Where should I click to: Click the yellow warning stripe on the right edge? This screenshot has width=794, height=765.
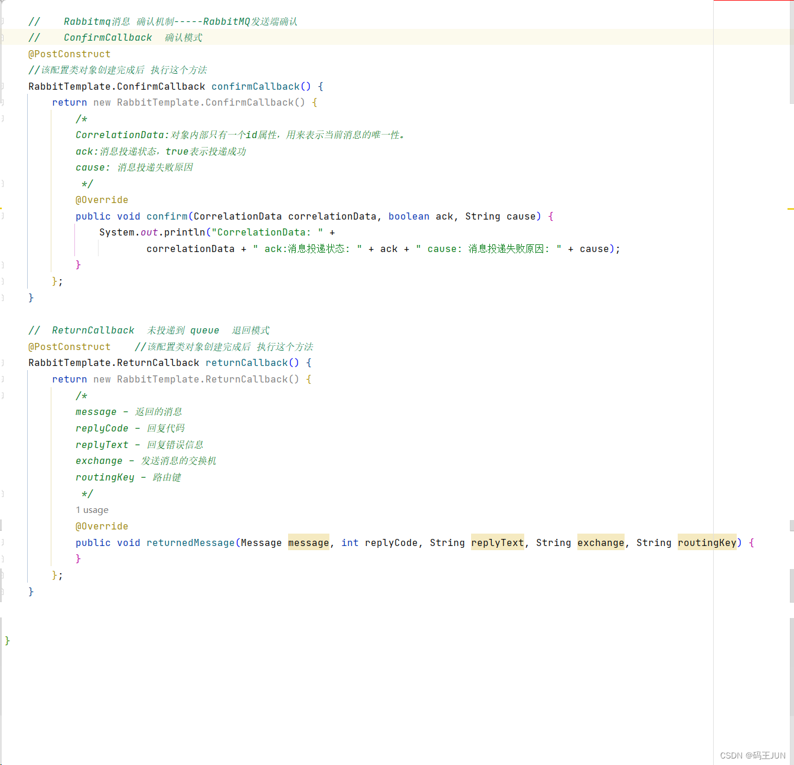[x=790, y=209]
